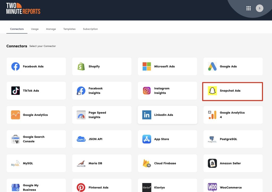Choose the Snapchat Ads connector label

[x=230, y=91]
